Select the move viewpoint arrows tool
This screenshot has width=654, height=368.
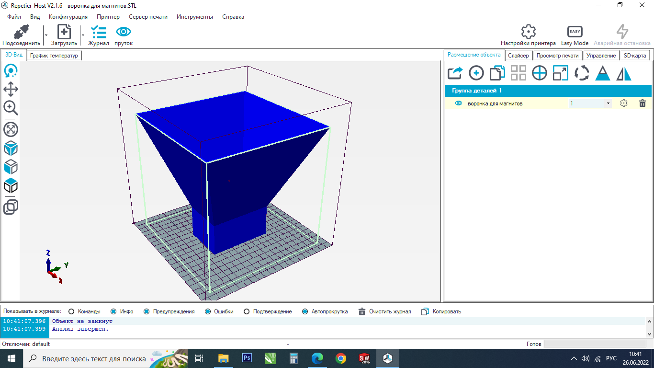pos(11,89)
